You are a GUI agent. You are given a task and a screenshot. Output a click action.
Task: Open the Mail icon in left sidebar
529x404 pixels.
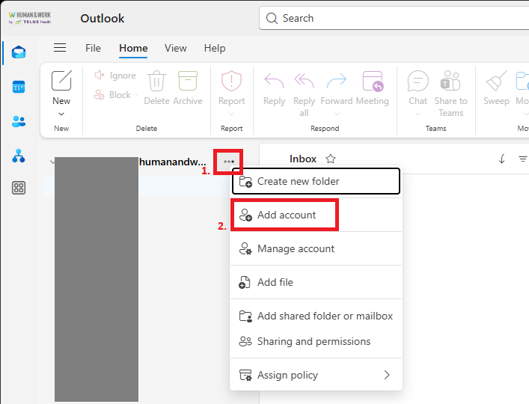coord(19,52)
